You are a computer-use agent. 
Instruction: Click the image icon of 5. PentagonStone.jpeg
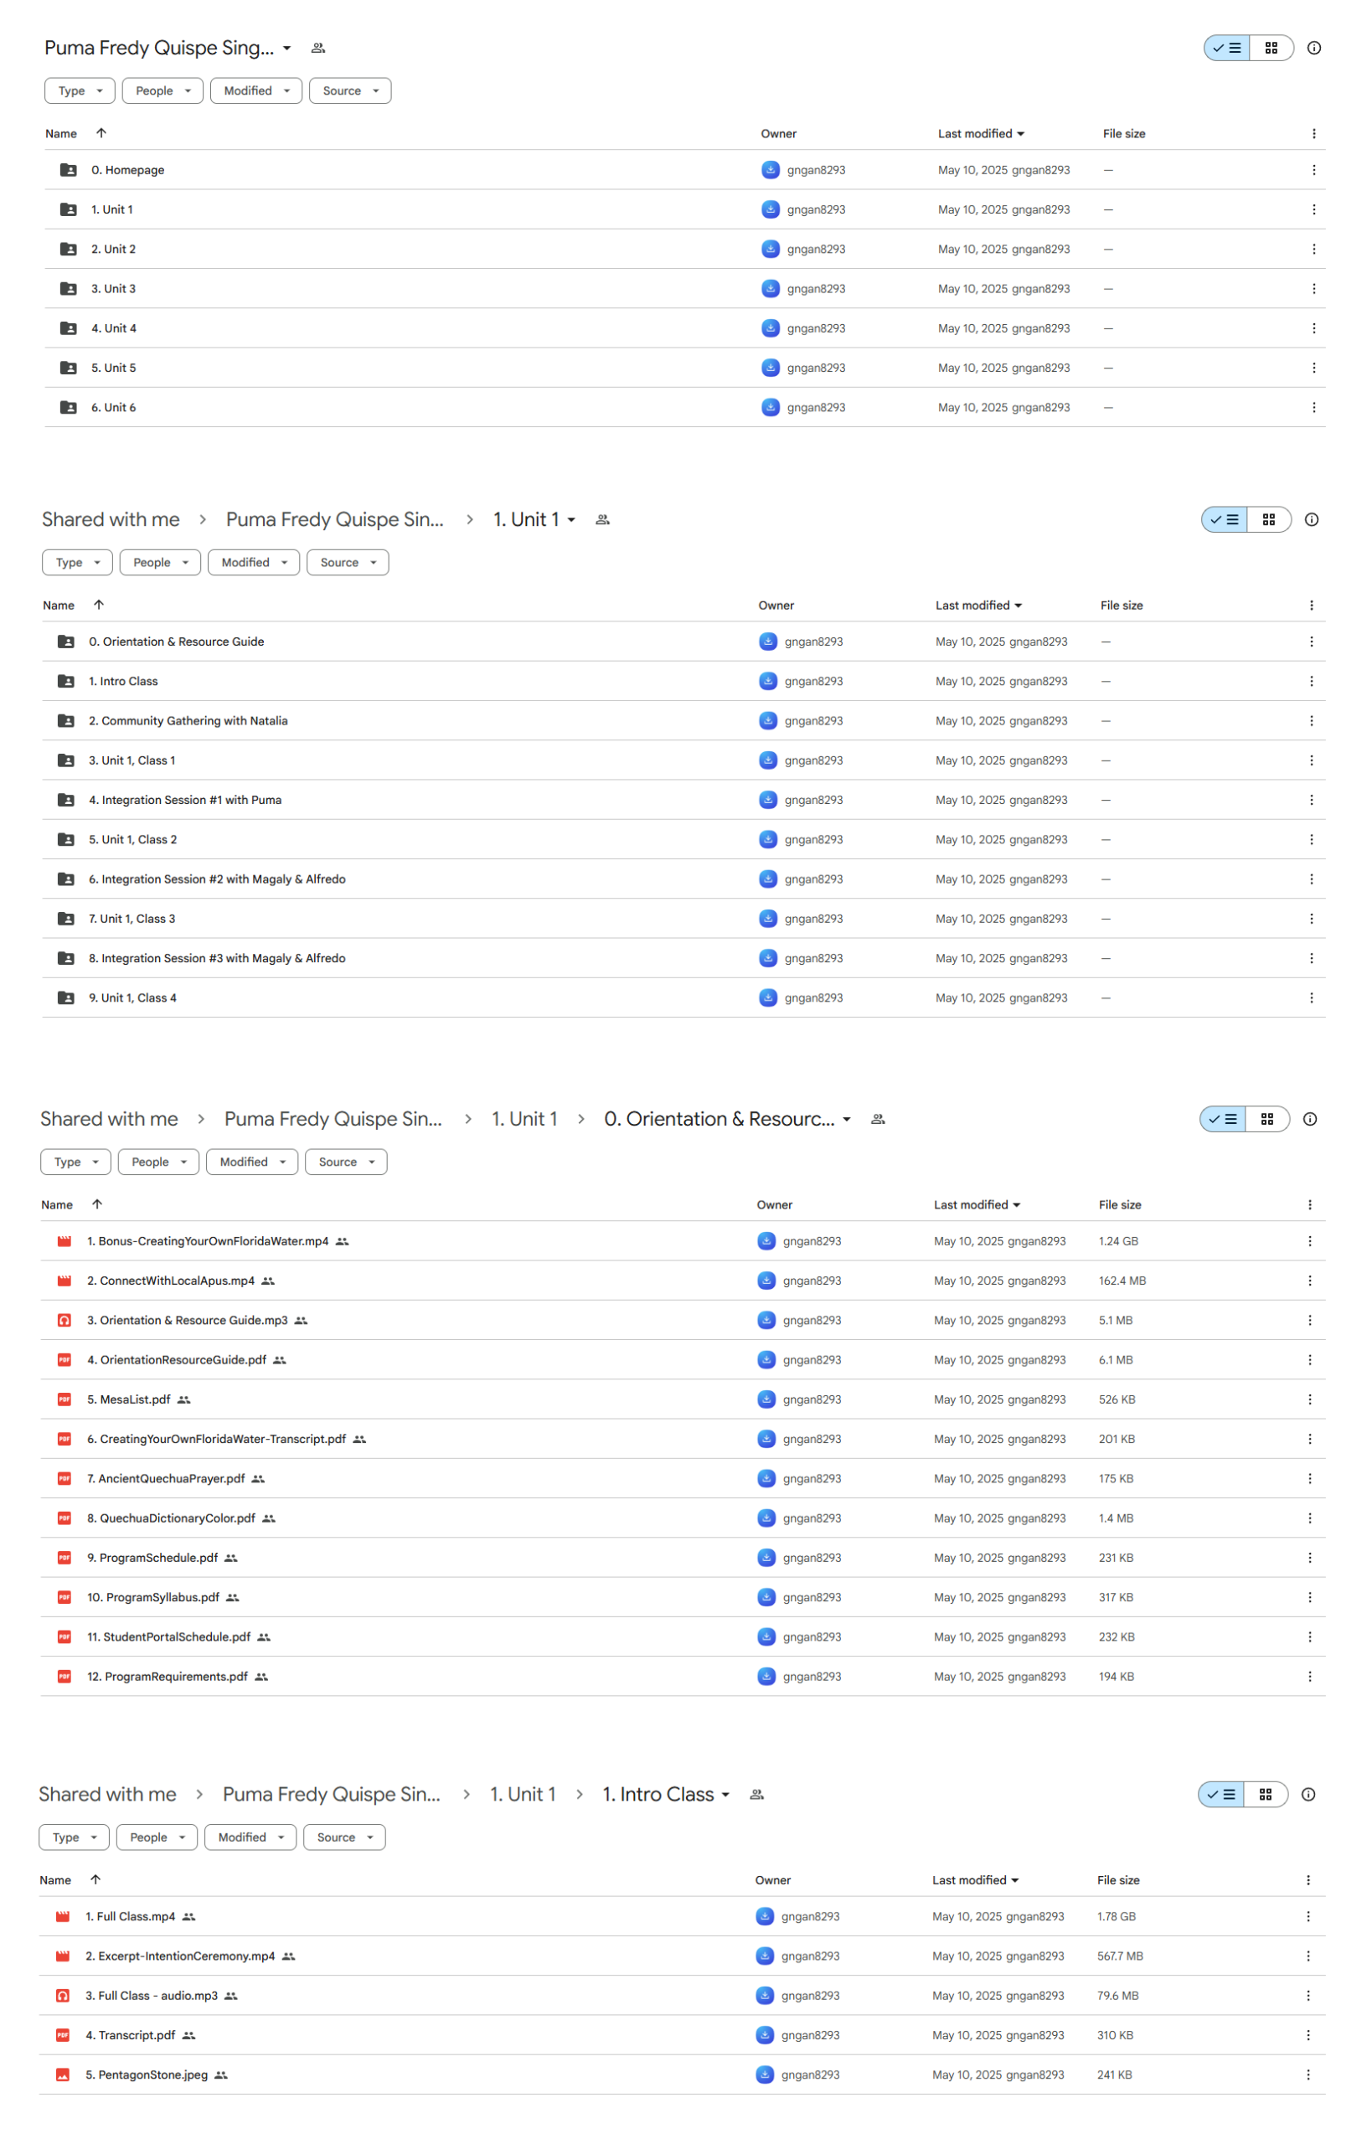pyautogui.click(x=62, y=2074)
